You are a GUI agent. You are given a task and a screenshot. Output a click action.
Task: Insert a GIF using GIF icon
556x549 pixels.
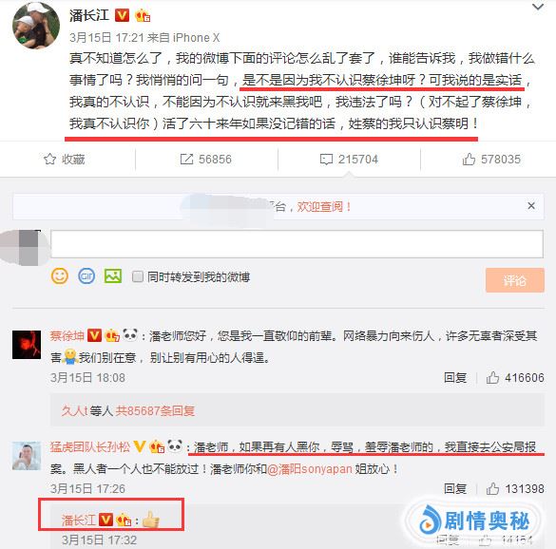pos(86,276)
